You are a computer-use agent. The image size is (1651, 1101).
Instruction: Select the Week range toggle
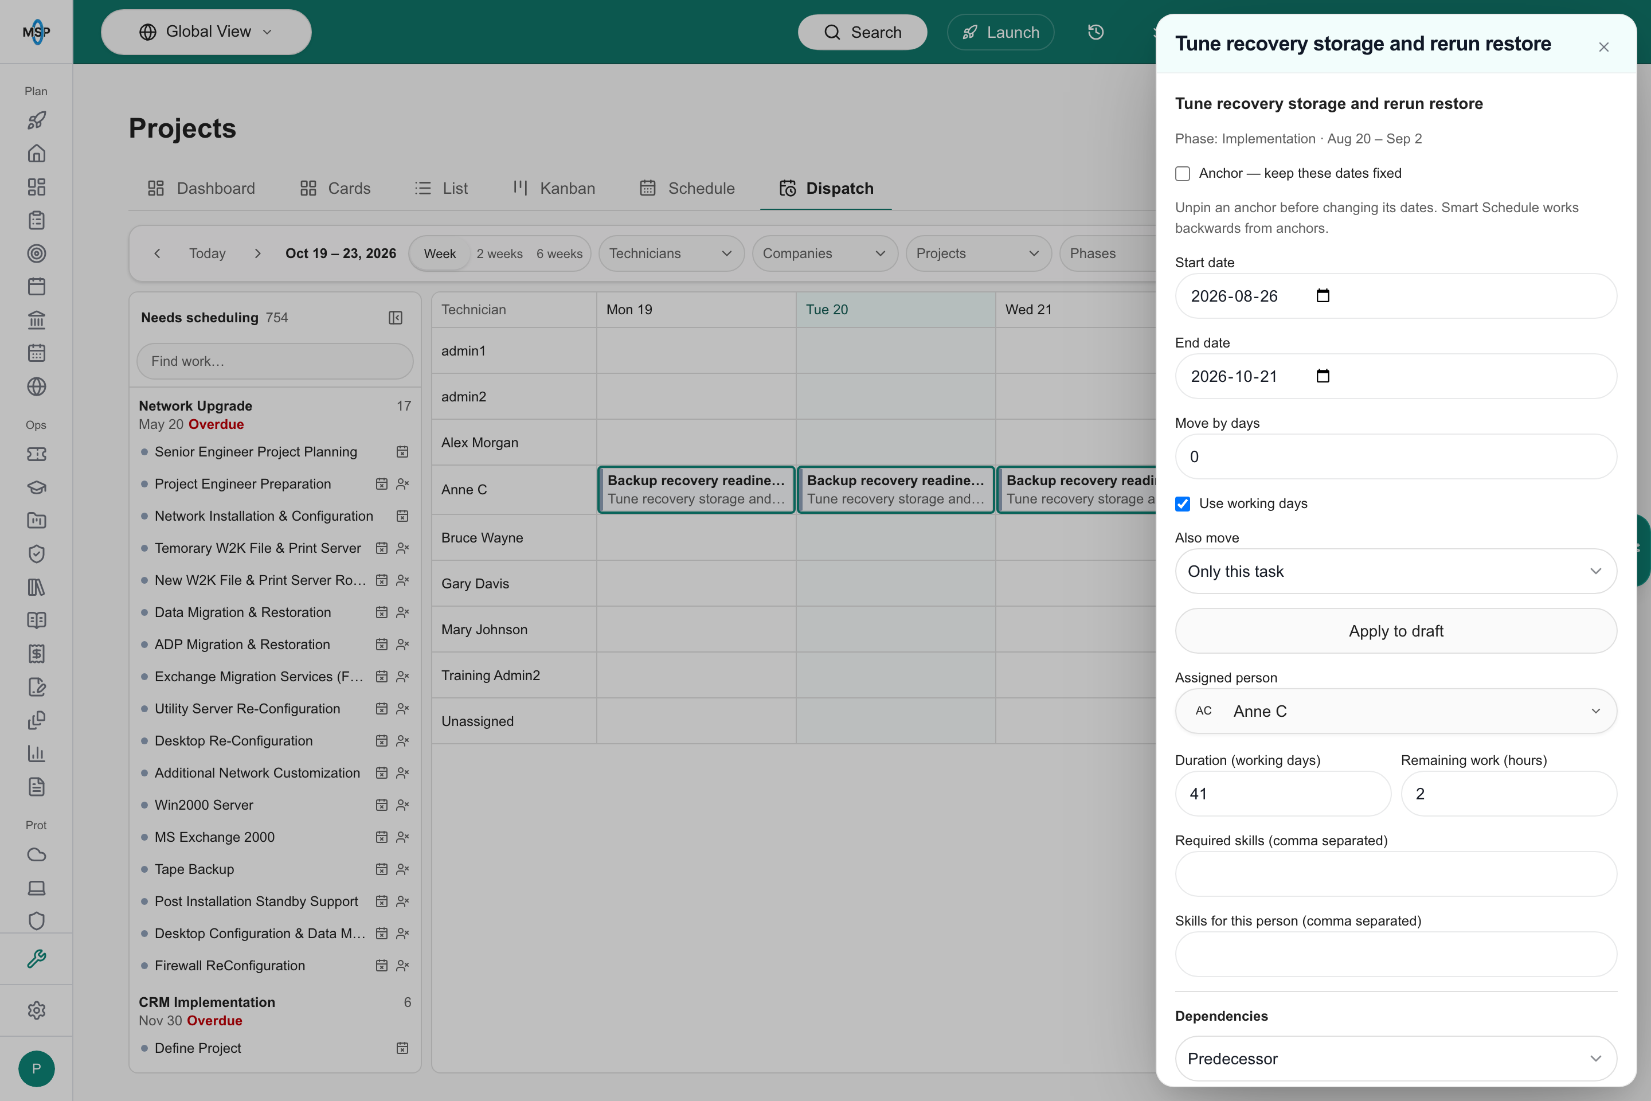440,253
